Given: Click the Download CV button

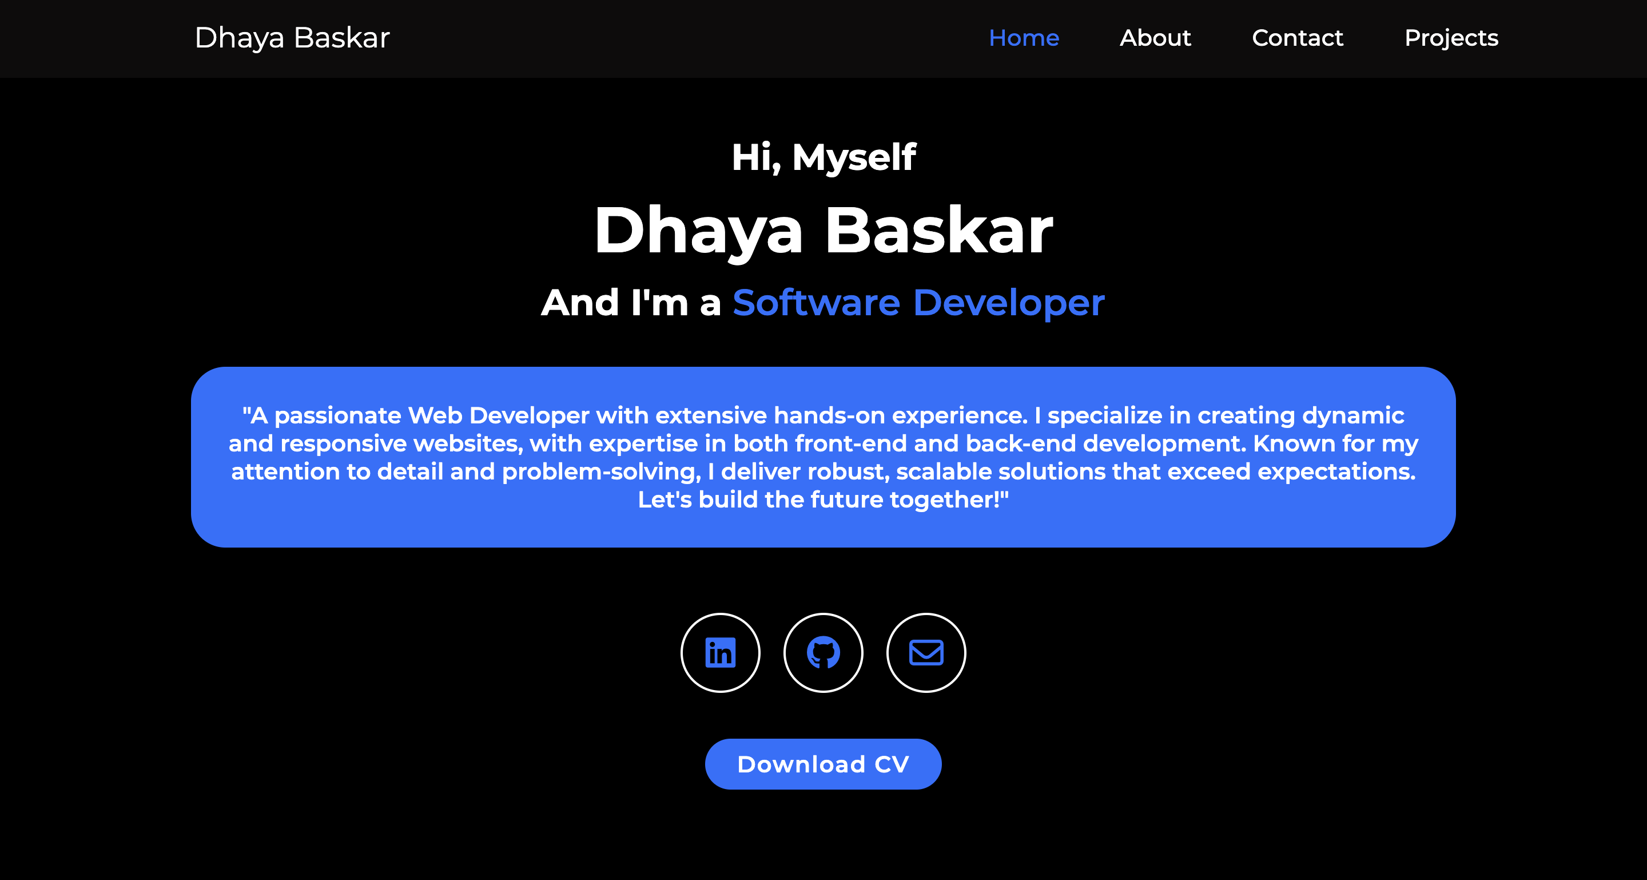Looking at the screenshot, I should tap(823, 764).
